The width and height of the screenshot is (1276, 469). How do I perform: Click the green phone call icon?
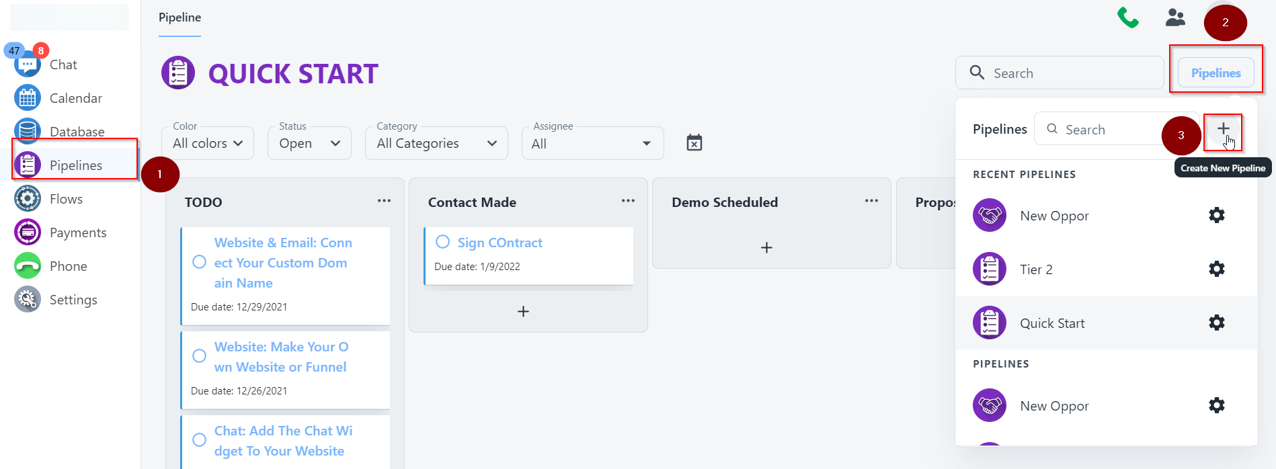point(1127,17)
